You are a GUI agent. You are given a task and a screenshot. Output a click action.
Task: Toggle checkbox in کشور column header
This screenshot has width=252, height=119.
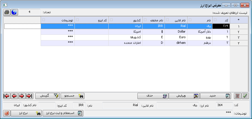point(111,20)
